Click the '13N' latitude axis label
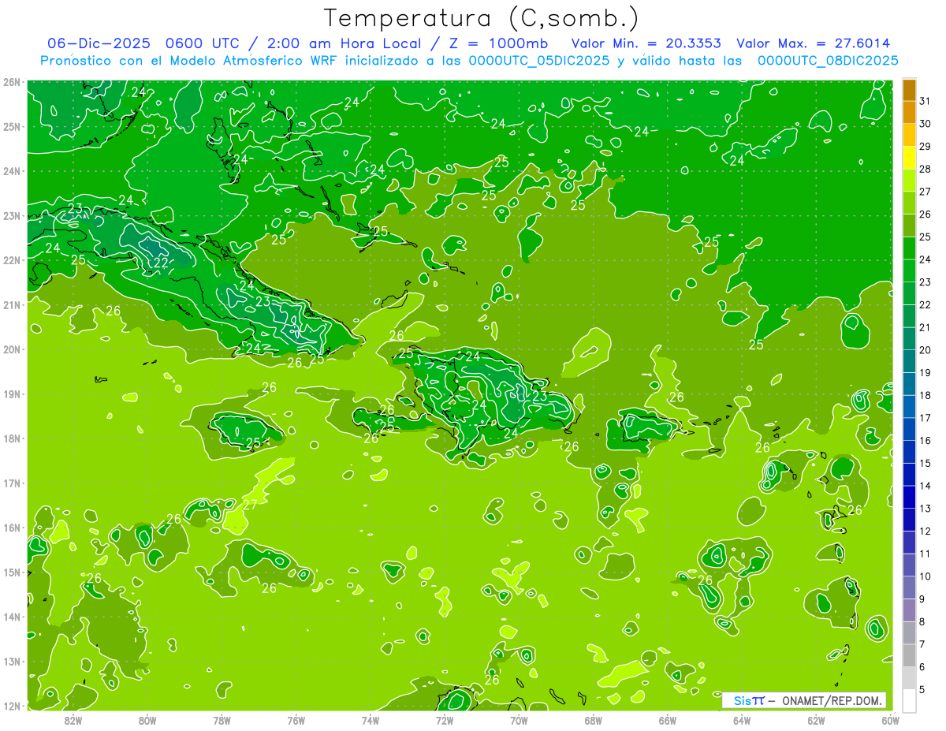The image size is (946, 731). 13,661
